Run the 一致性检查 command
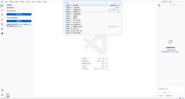Viewport: 185px width, 99px height. pyautogui.click(x=93, y=8)
